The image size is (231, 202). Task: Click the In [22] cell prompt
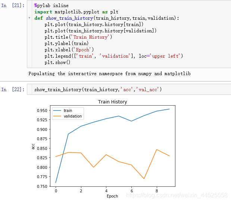pyautogui.click(x=13, y=89)
